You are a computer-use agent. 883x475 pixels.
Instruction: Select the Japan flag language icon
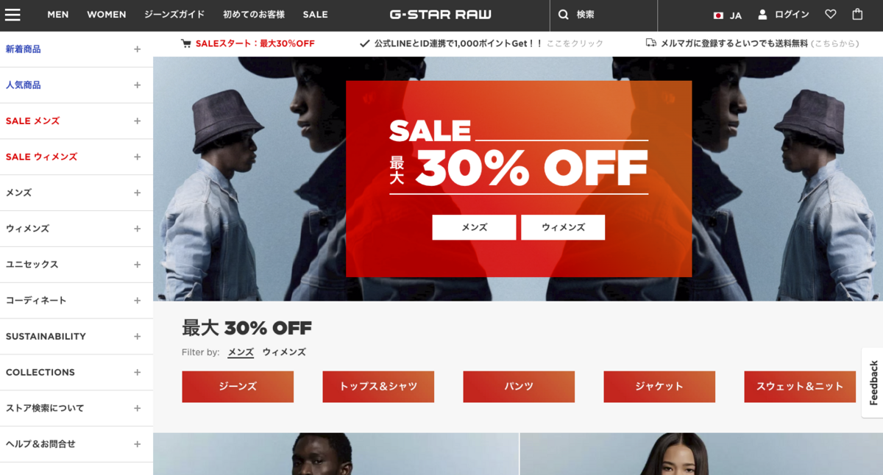[719, 15]
